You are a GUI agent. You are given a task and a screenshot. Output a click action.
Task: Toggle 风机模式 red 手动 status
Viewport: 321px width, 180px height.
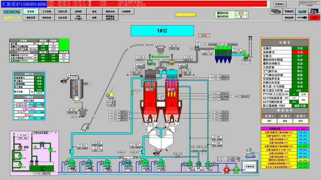(x=300, y=52)
